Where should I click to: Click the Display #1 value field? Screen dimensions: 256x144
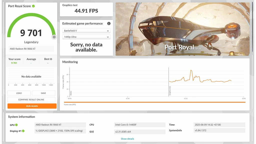[x=60, y=131]
